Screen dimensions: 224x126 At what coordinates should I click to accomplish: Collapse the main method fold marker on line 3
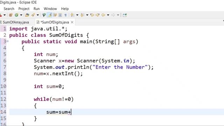(x=8, y=41)
